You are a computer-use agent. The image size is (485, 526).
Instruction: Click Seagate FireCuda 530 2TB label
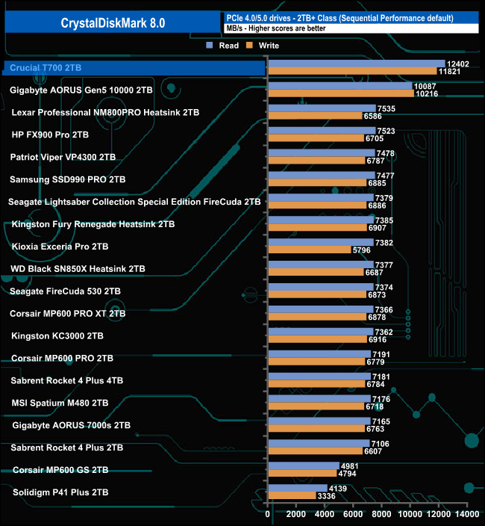(x=66, y=291)
